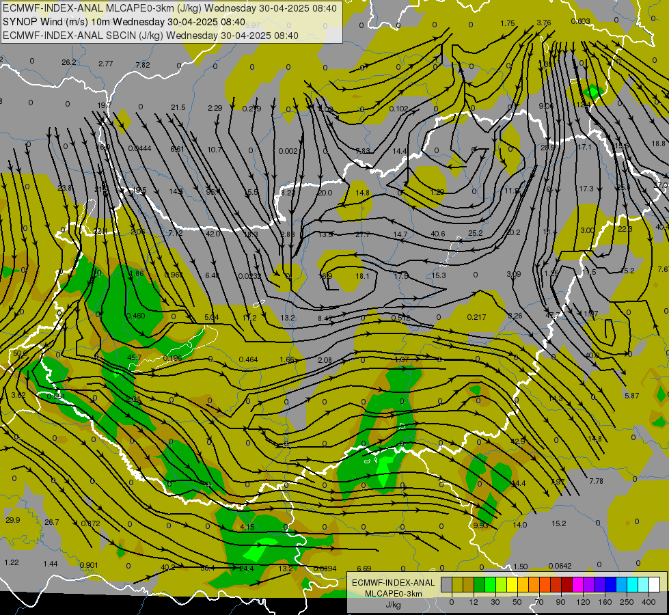Click the map value 0.551

click(x=56, y=396)
